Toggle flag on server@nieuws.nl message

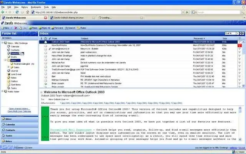(239, 49)
